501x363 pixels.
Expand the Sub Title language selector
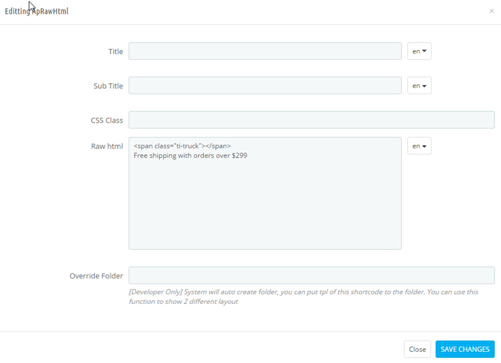[419, 86]
